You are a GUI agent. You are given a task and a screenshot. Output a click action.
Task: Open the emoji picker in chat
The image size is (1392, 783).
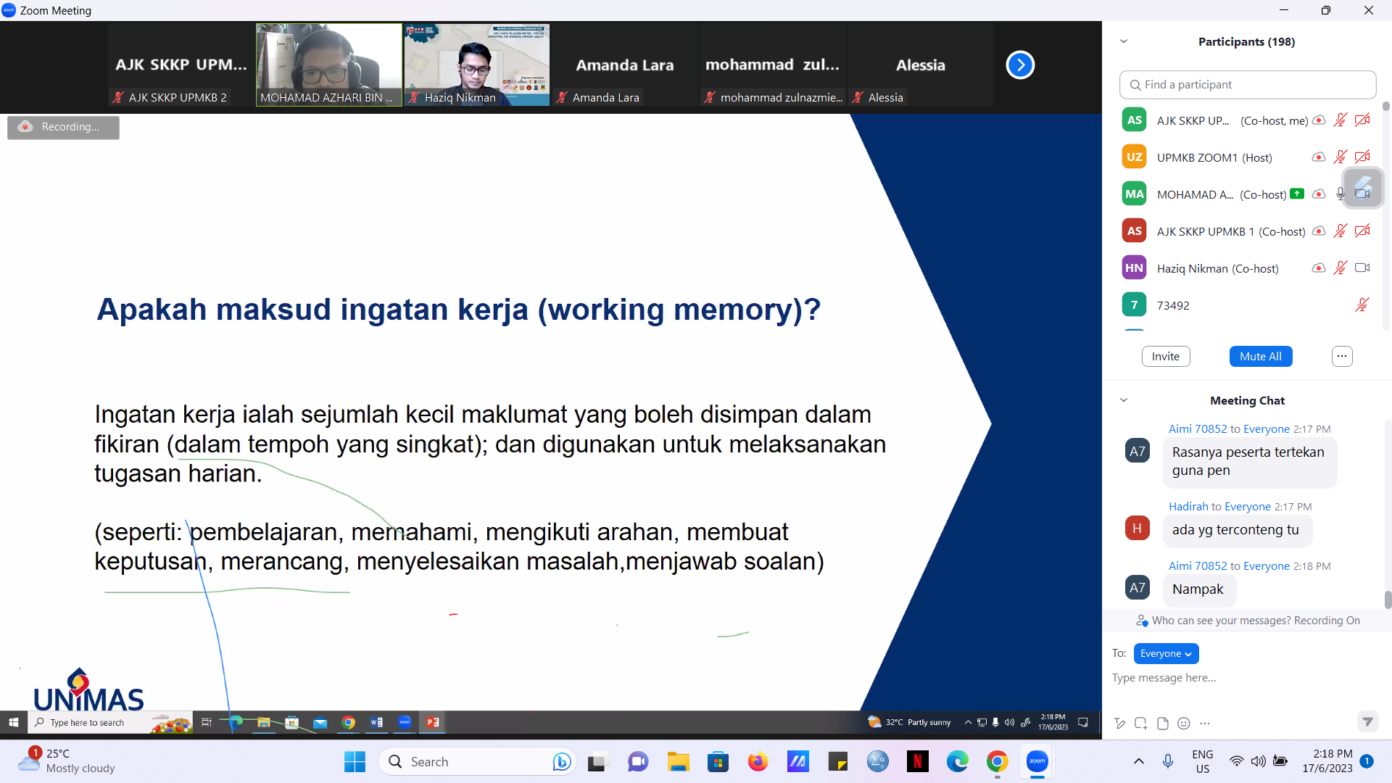pyautogui.click(x=1184, y=723)
